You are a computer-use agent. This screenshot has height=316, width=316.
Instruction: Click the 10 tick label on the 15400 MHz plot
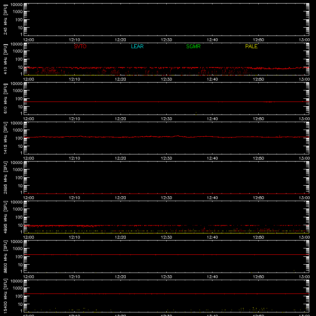[x=20, y=304]
